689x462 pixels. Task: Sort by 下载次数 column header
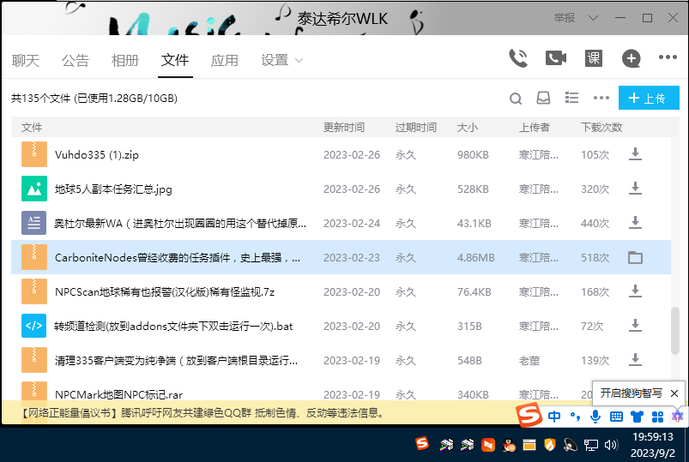pyautogui.click(x=601, y=128)
